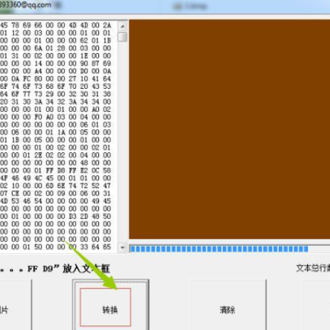Click hex row ending 4D 4D 00 2A
The width and height of the screenshot is (330, 330).
click(x=55, y=26)
